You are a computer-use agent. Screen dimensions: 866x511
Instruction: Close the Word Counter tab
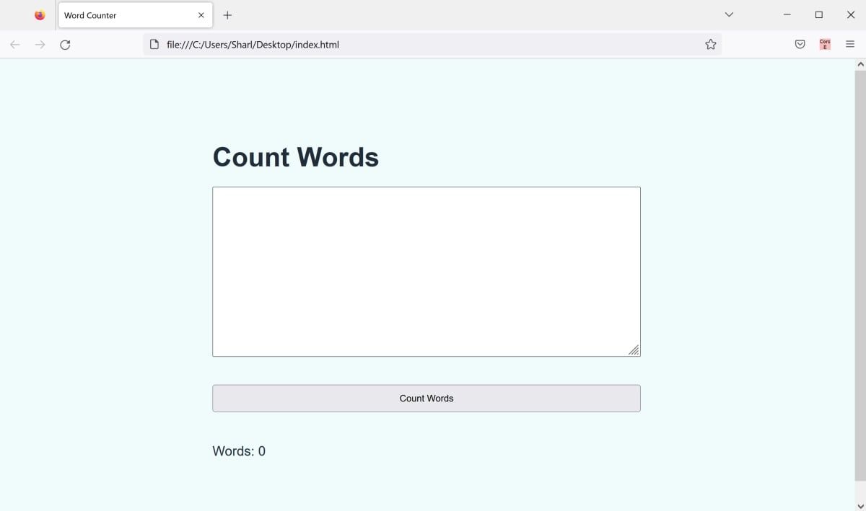coord(201,15)
